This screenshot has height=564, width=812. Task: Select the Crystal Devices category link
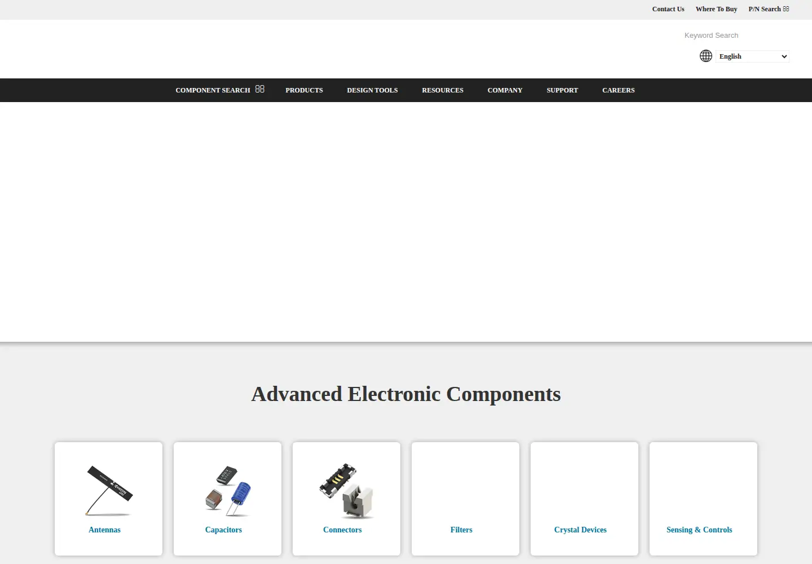tap(580, 530)
